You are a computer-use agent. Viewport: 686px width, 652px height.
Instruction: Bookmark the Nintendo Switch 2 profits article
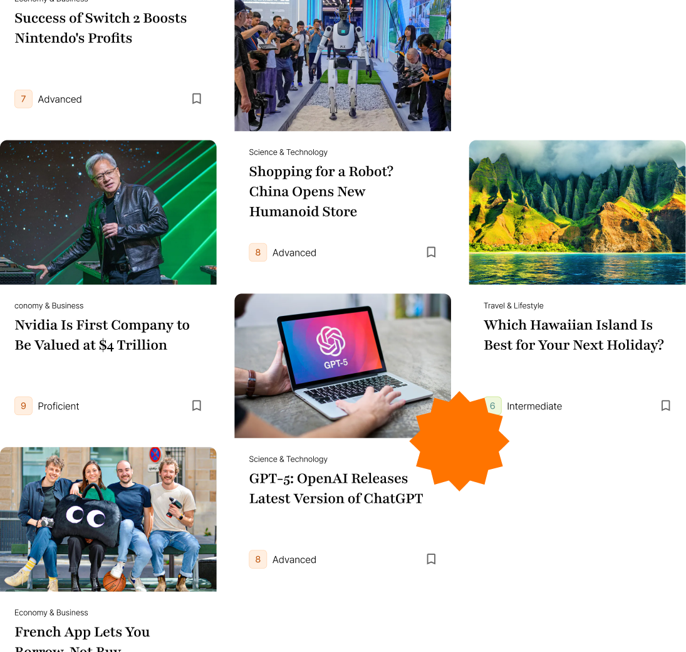pos(197,98)
